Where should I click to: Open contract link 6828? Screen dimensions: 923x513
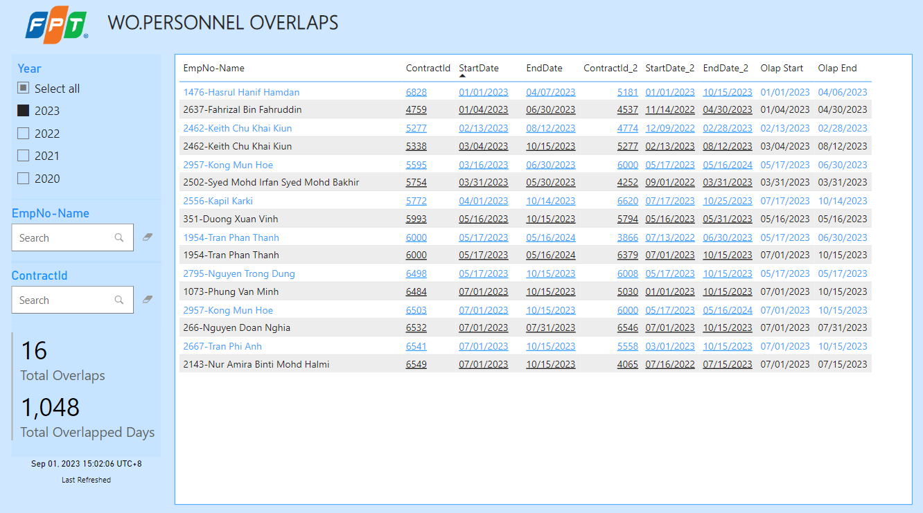tap(416, 92)
